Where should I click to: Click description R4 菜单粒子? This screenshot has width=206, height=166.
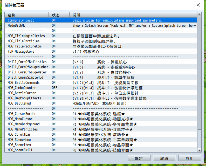103,129
